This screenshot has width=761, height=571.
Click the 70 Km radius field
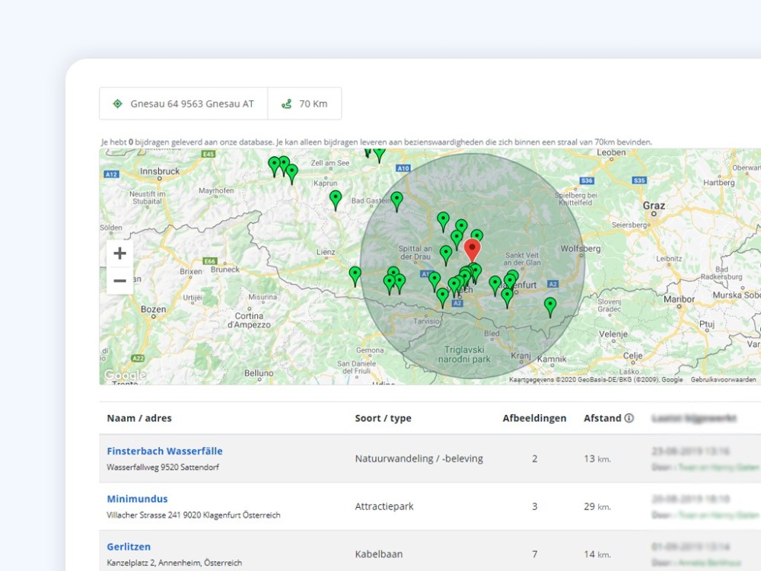point(304,104)
